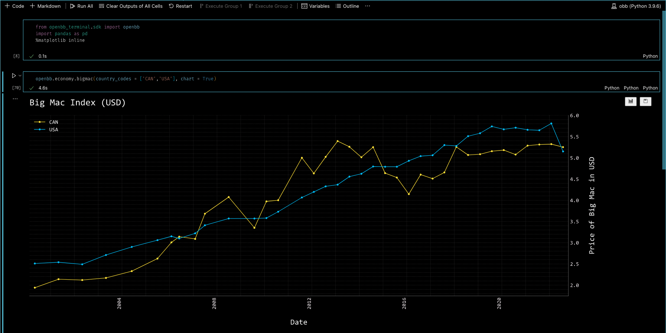Screen dimensions: 666x333
Task: Add a new Code cell
Action: pos(14,6)
